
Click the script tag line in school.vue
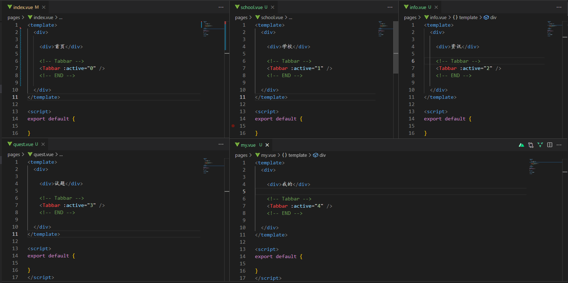267,111
